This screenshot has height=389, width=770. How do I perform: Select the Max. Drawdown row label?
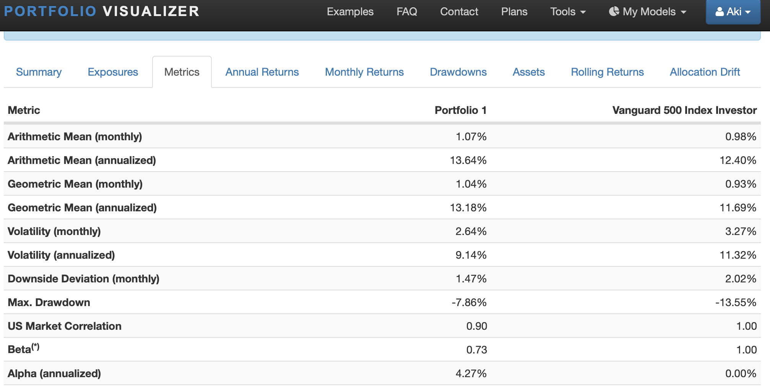pos(49,302)
